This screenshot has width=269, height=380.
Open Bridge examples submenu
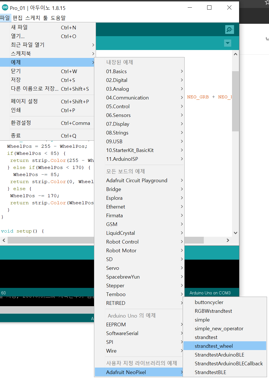(x=139, y=189)
